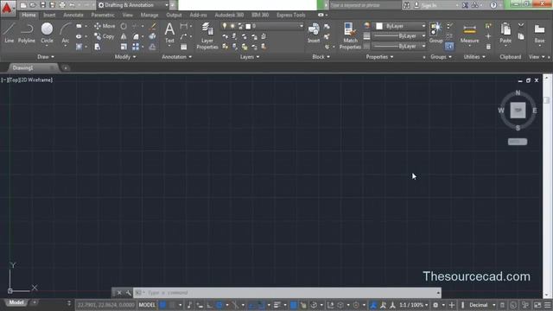Viewport: 553px width, 311px height.
Task: Switch to the Express Tools tab
Action: pos(291,15)
